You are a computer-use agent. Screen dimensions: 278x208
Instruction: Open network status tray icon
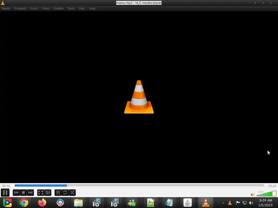pos(245,203)
